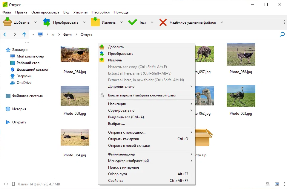Click the Отпуск breadcrumb segment
Viewport: 287px width, 189px height.
click(86, 35)
